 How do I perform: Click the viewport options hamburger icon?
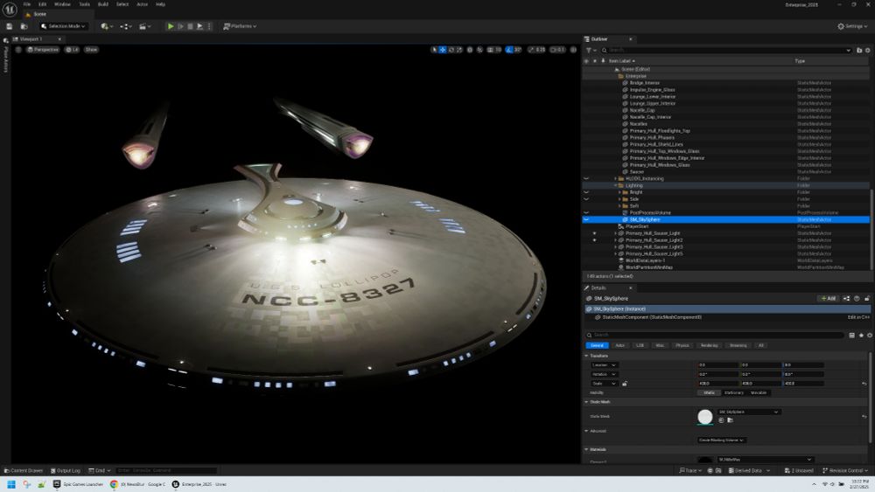pyautogui.click(x=18, y=50)
